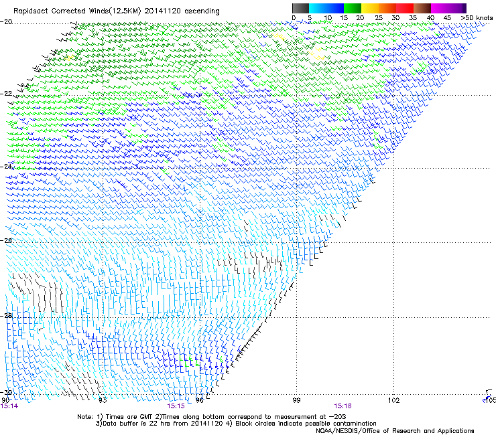This screenshot has width=496, height=435.
Task: Click the '90' longitude axis label
Action: coord(5,400)
